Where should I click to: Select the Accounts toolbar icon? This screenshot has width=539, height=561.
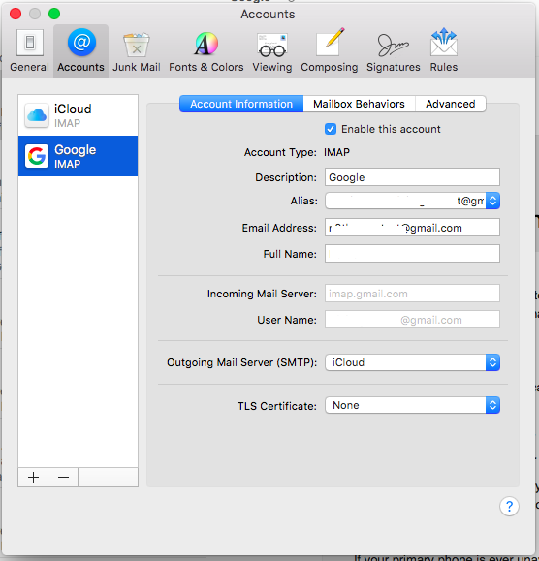pos(80,51)
